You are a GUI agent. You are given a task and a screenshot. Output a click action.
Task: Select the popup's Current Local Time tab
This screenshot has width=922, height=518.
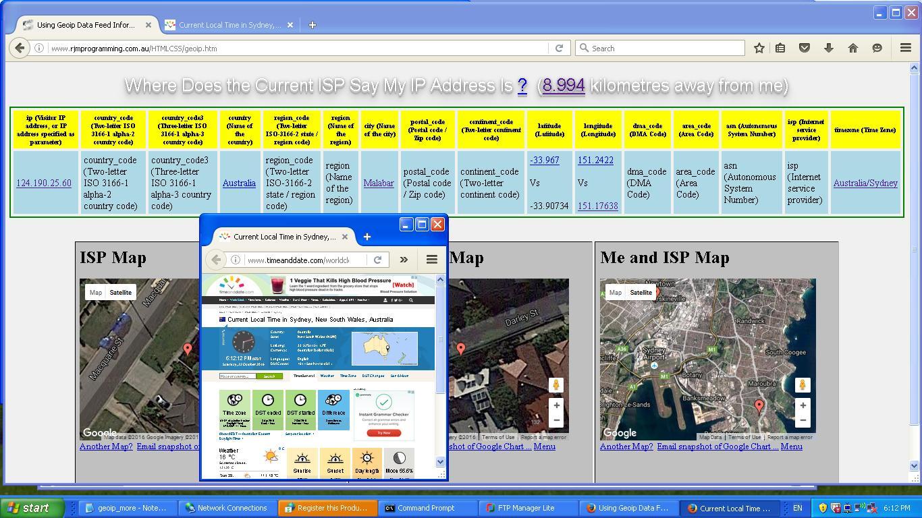tap(283, 237)
